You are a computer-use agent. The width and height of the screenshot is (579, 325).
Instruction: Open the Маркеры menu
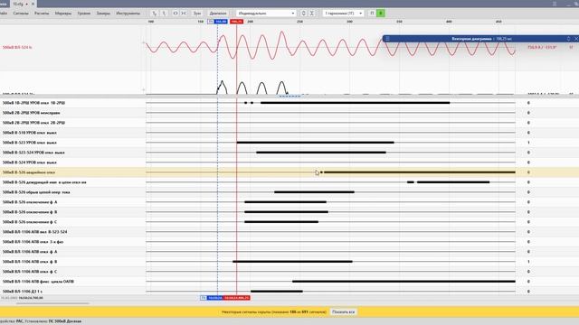[x=63, y=14]
